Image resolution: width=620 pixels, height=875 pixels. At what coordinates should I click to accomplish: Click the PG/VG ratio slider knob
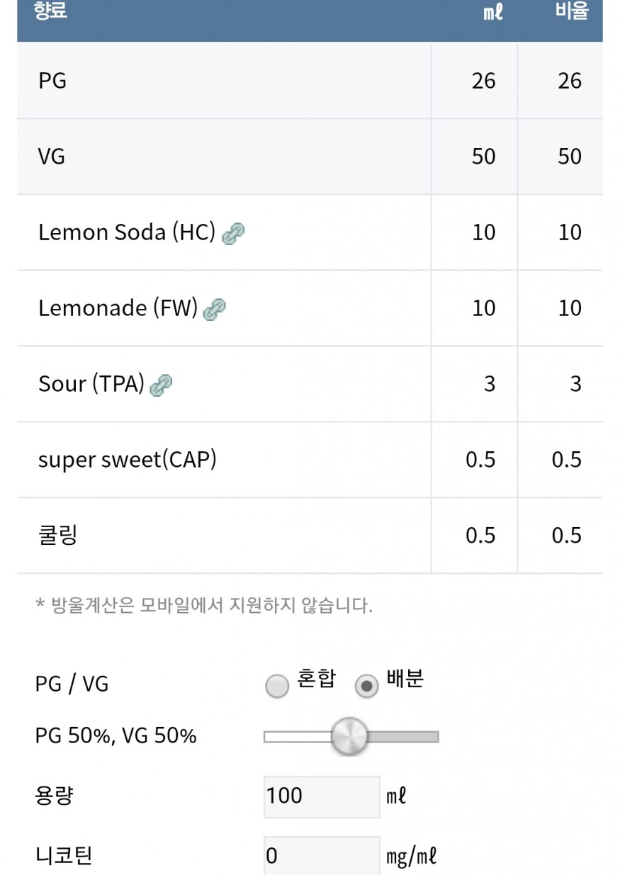(x=350, y=736)
